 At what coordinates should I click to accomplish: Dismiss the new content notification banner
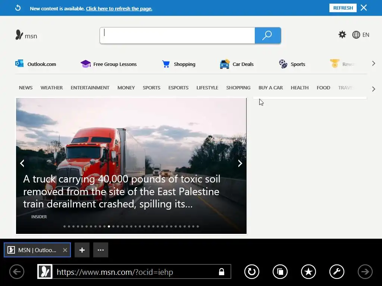tap(364, 8)
